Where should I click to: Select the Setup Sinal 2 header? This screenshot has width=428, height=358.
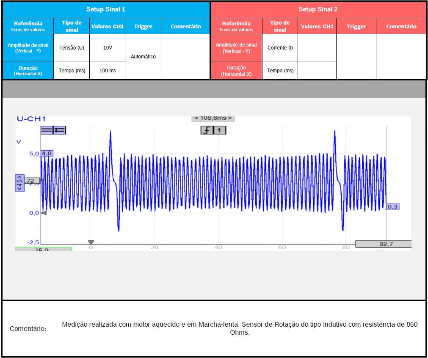[318, 9]
